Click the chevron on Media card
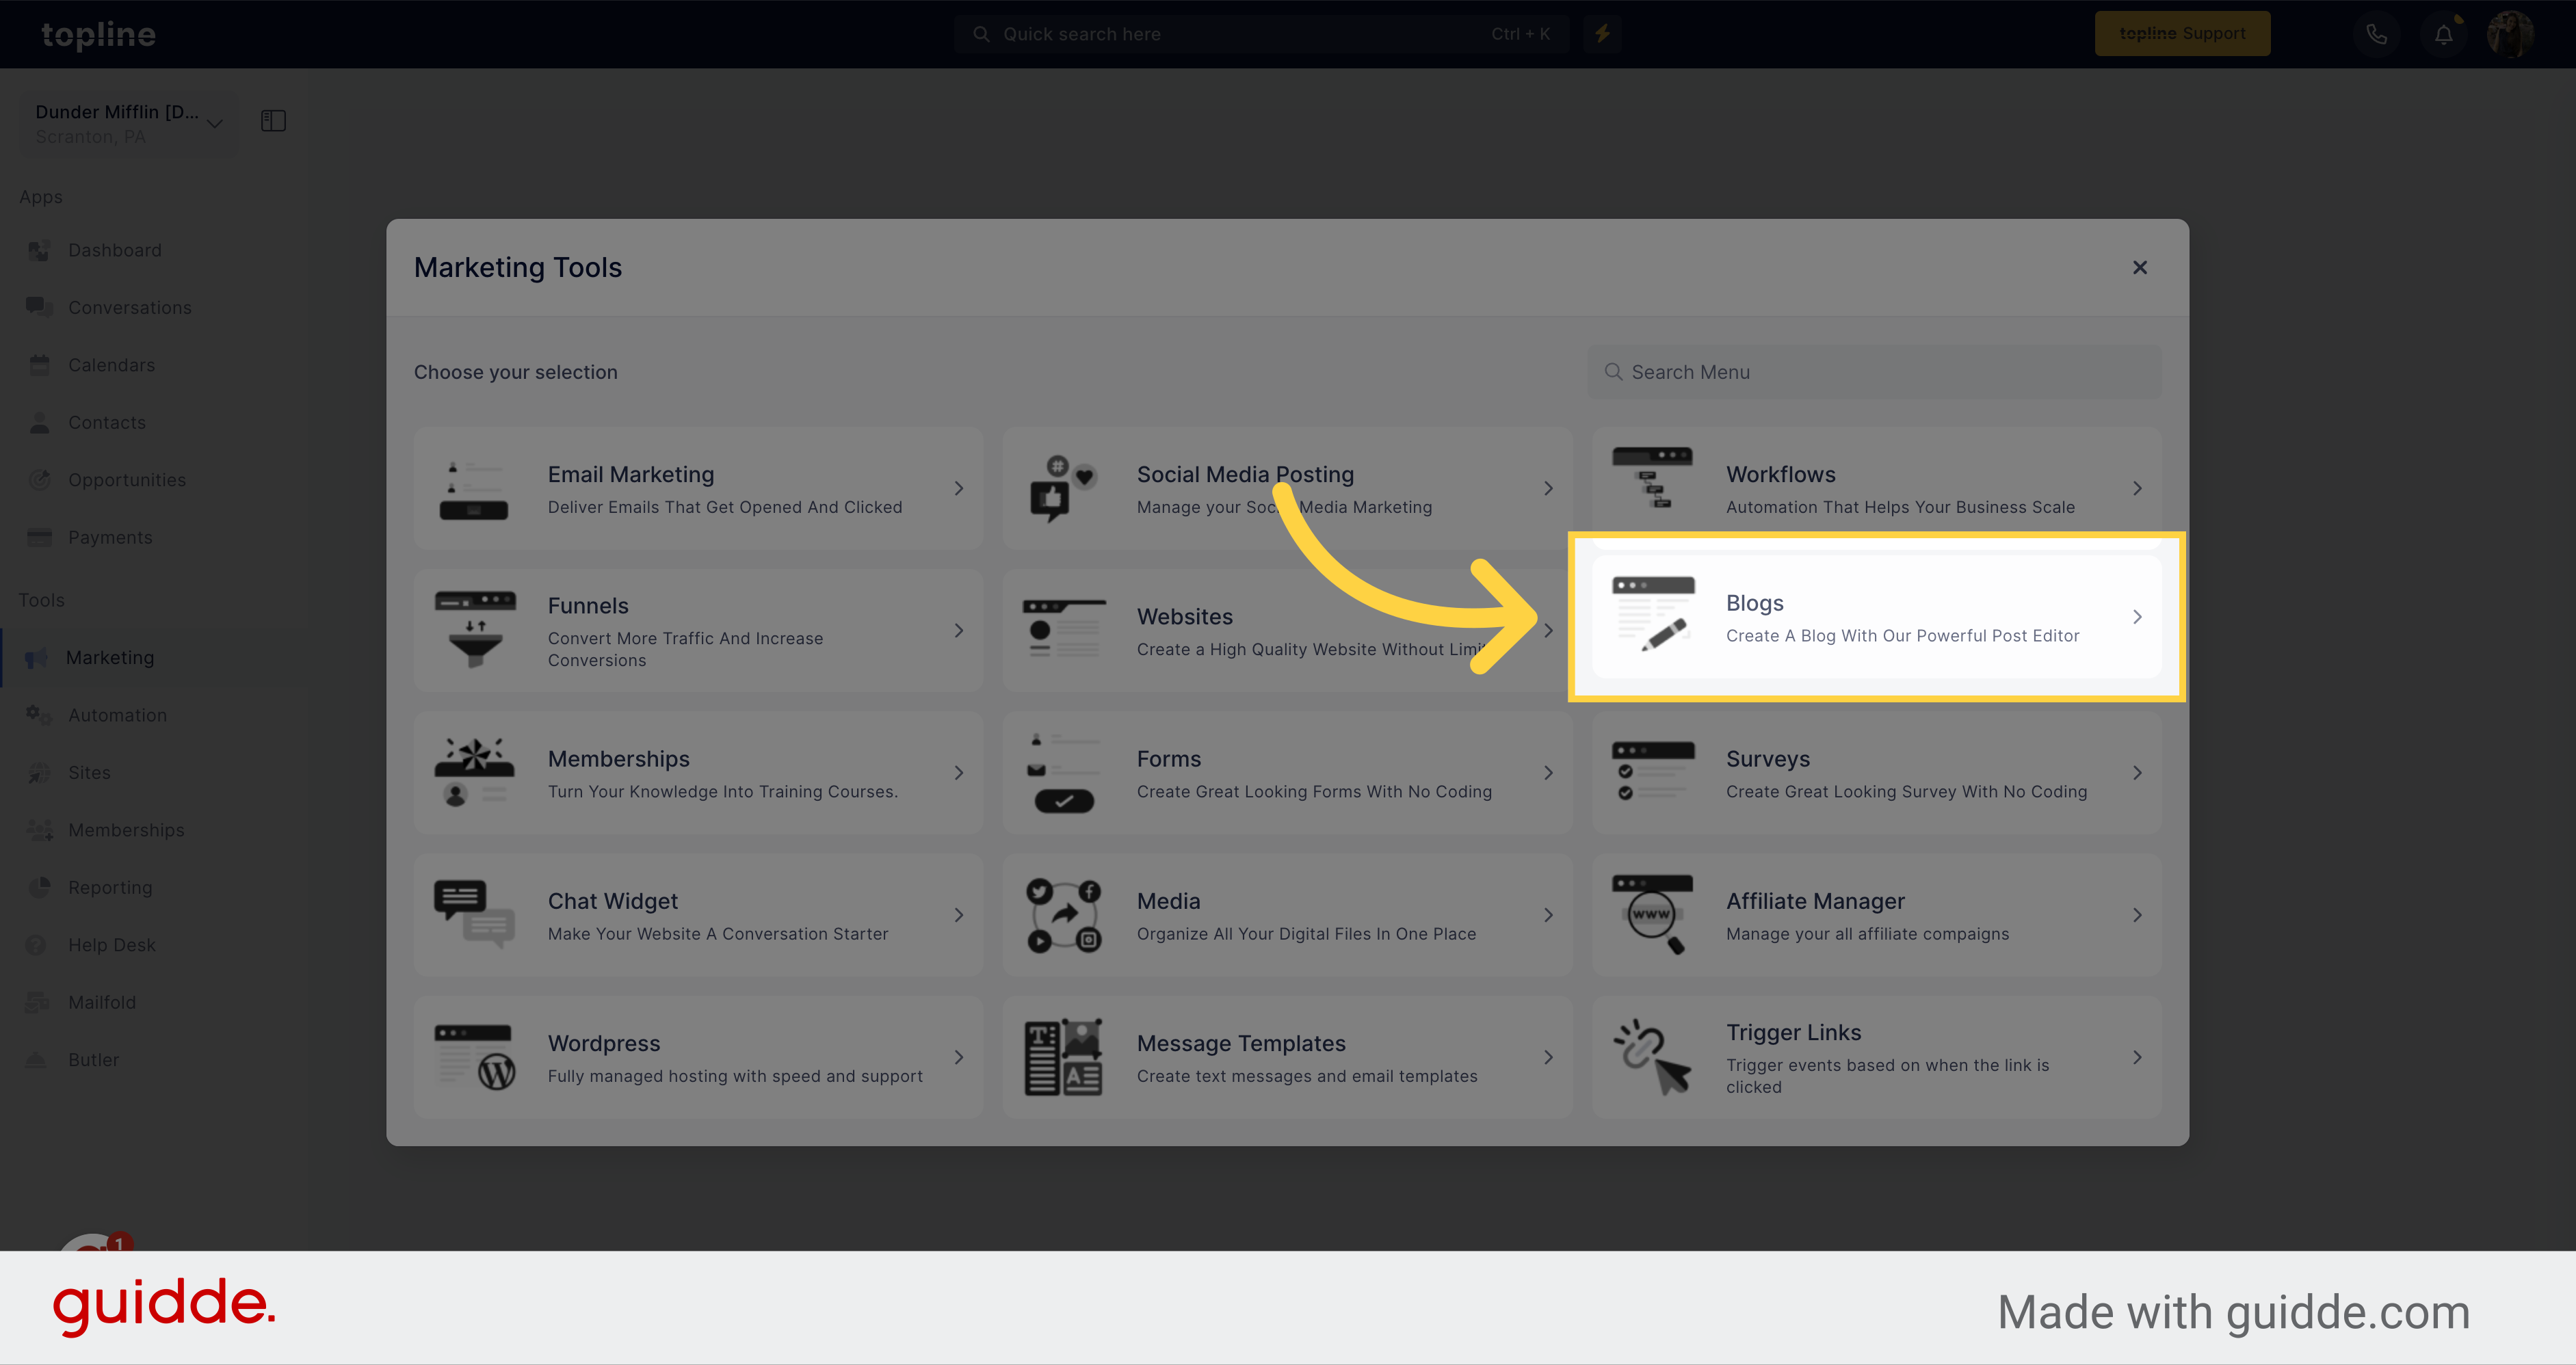2576x1365 pixels. [x=1548, y=915]
